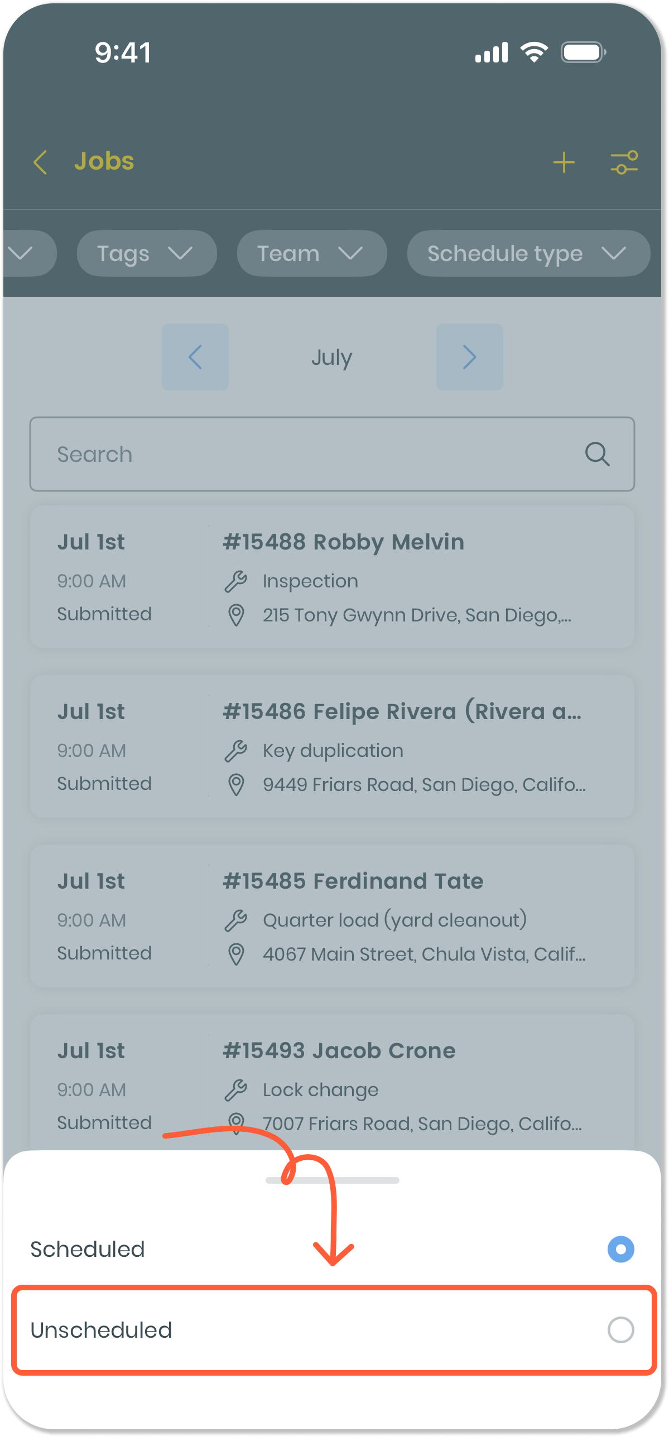Select the Unscheduled radio button
The image size is (669, 1437).
pos(620,1330)
